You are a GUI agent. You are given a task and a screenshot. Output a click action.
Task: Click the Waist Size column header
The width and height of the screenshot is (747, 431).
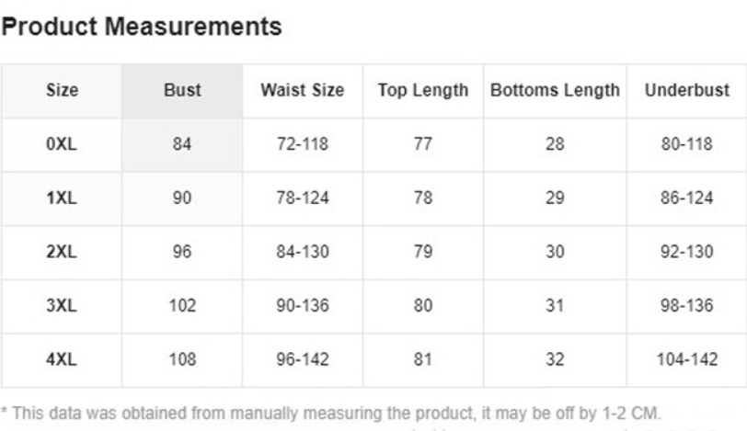(x=303, y=90)
